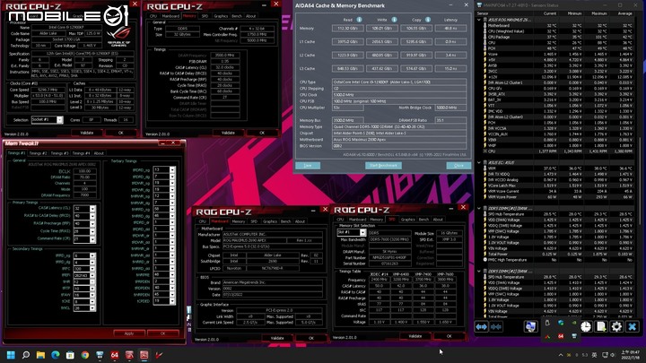This screenshot has width=646, height=363.
Task: Open RAS# to CAS# Delay dropdown in MemTweakIt
Action: (92, 216)
